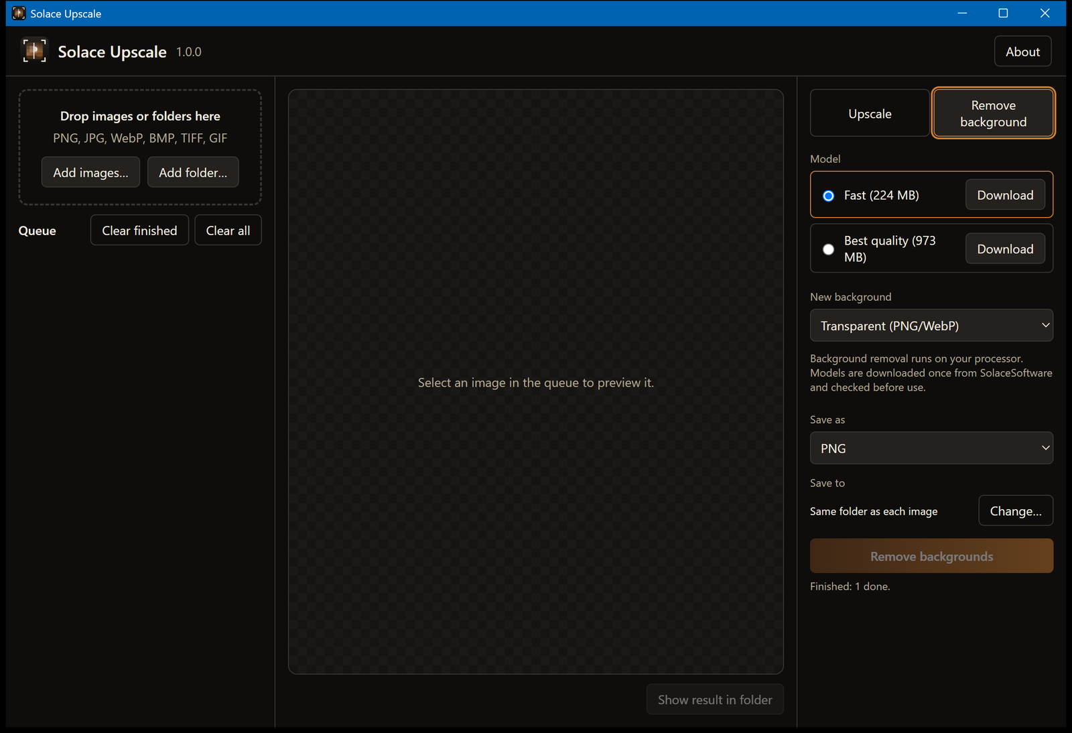Download the Best quality model

click(x=1005, y=249)
